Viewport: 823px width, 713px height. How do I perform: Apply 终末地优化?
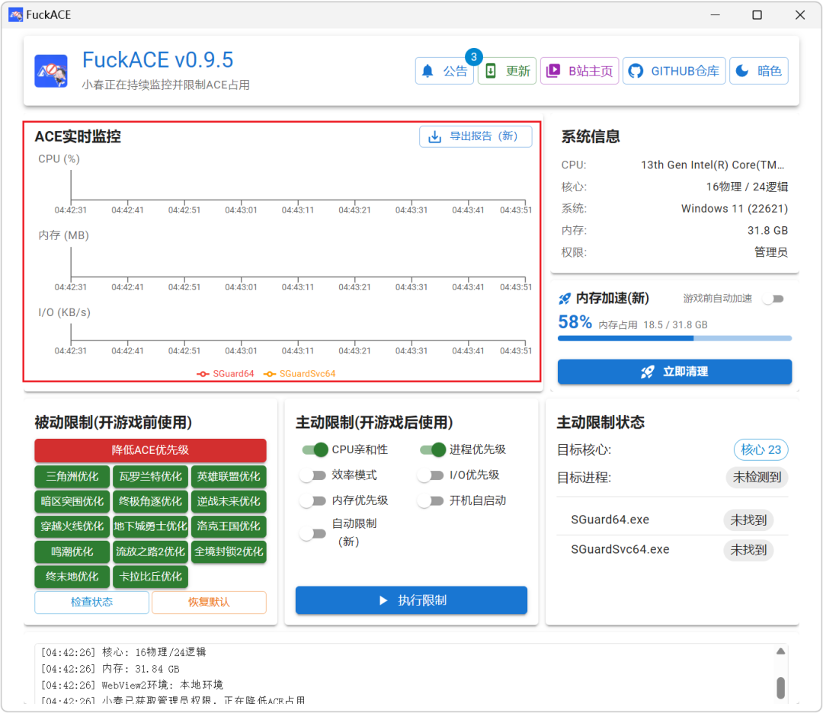click(x=72, y=577)
